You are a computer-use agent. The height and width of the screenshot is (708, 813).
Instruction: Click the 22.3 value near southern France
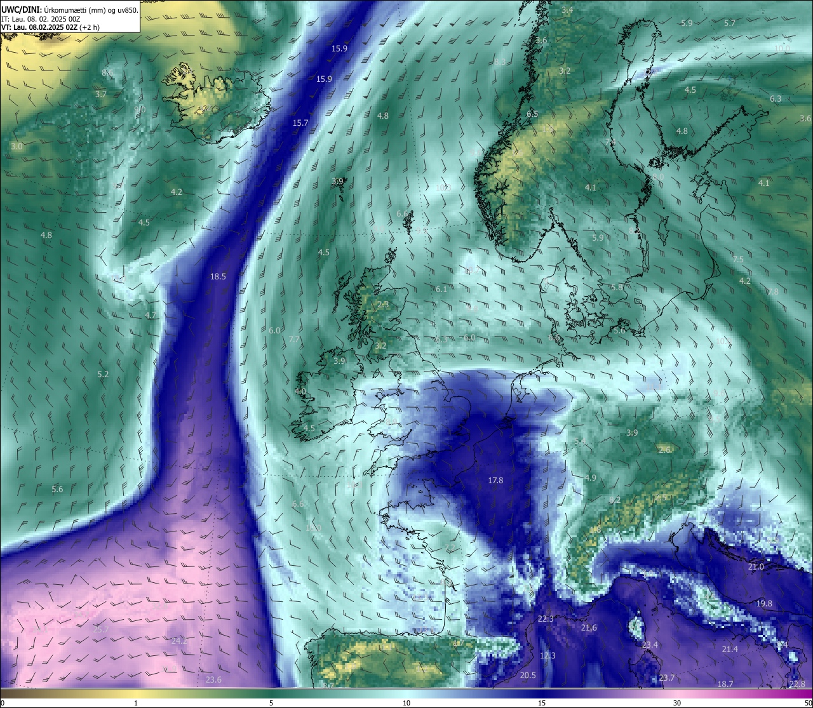point(546,618)
